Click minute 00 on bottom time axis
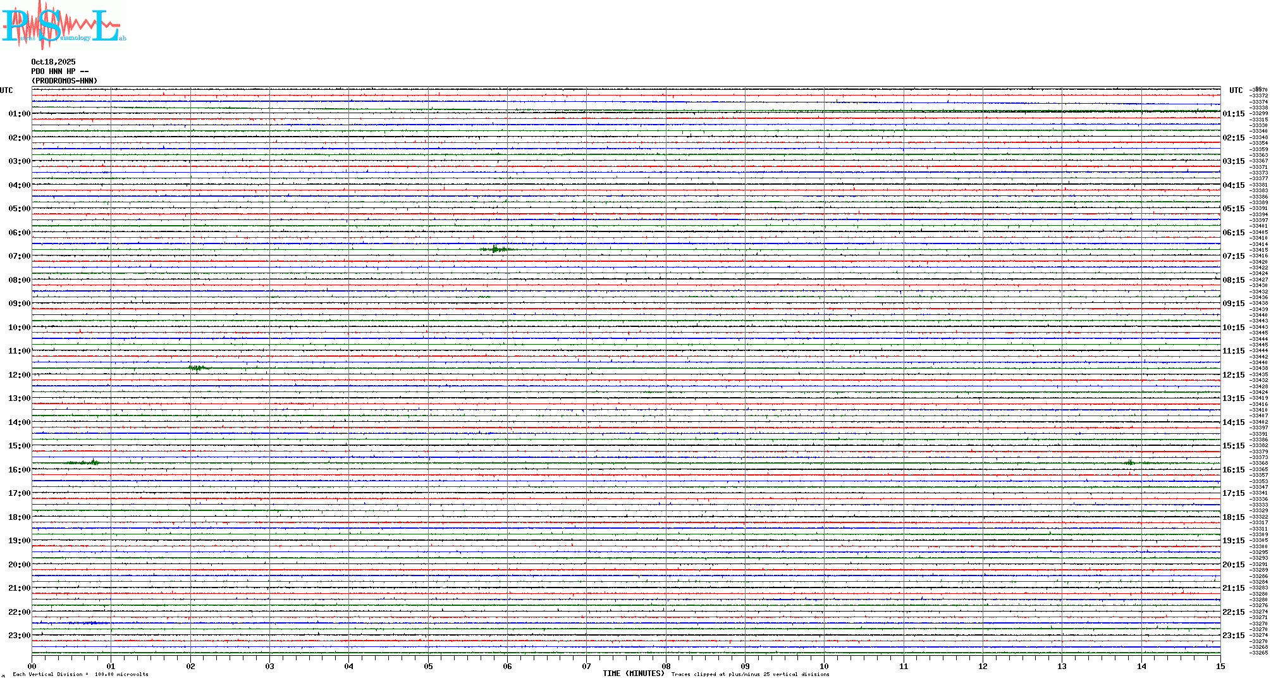Screen dimensions: 1271x683 32,666
